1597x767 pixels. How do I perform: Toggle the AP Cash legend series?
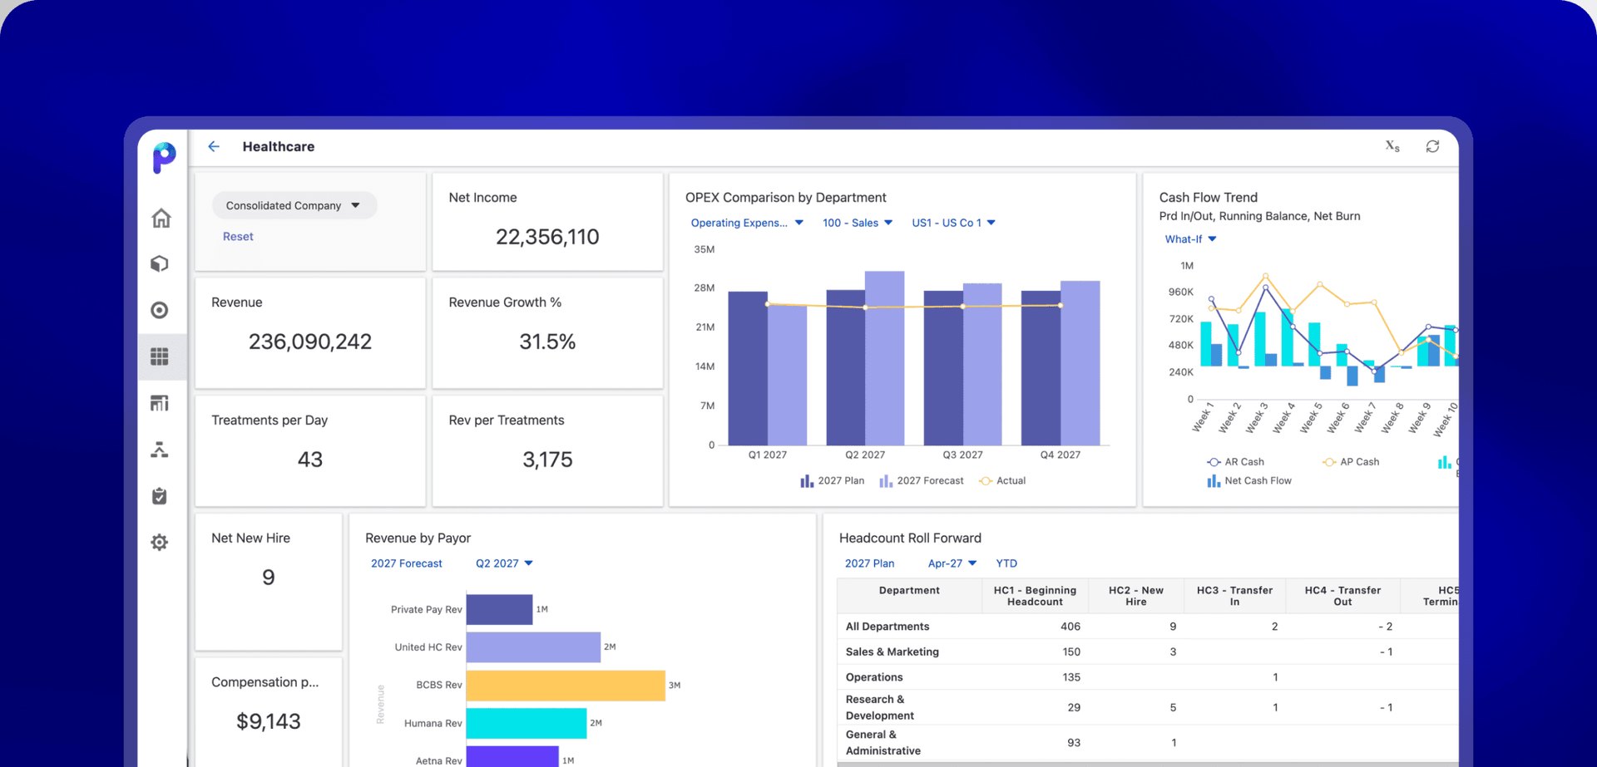click(1351, 462)
